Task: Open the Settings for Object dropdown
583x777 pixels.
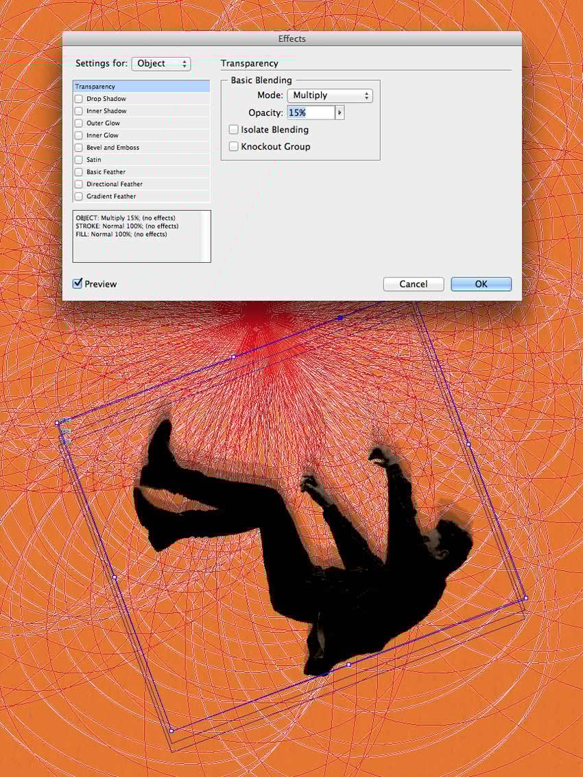Action: click(x=161, y=63)
